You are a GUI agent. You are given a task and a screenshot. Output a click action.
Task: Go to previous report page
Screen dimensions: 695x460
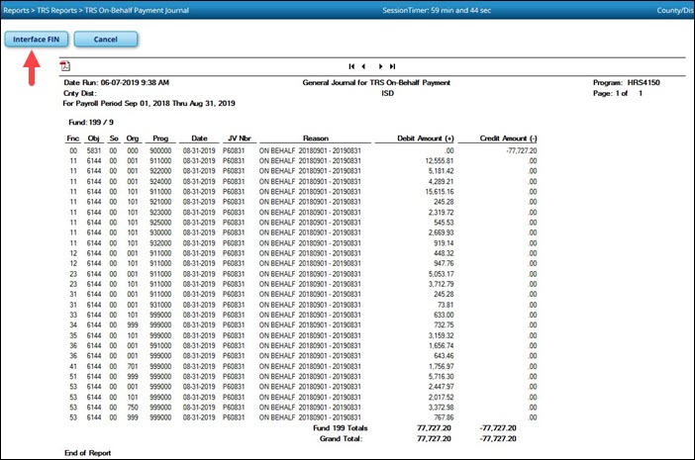364,65
